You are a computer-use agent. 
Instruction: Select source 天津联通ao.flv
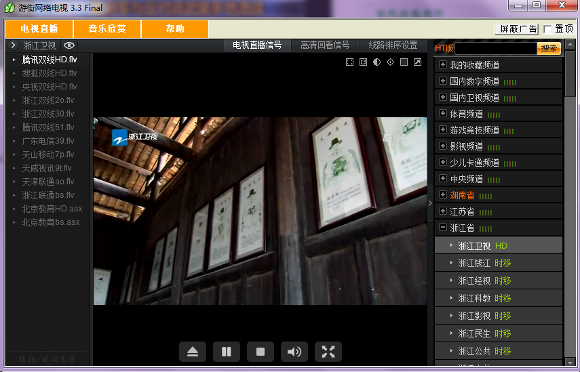pyautogui.click(x=48, y=182)
